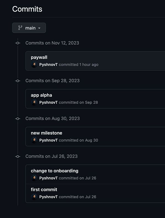The width and height of the screenshot is (165, 218).
Task: Click PyshnovT avatar on change to onboarding commit
Action: click(34, 178)
